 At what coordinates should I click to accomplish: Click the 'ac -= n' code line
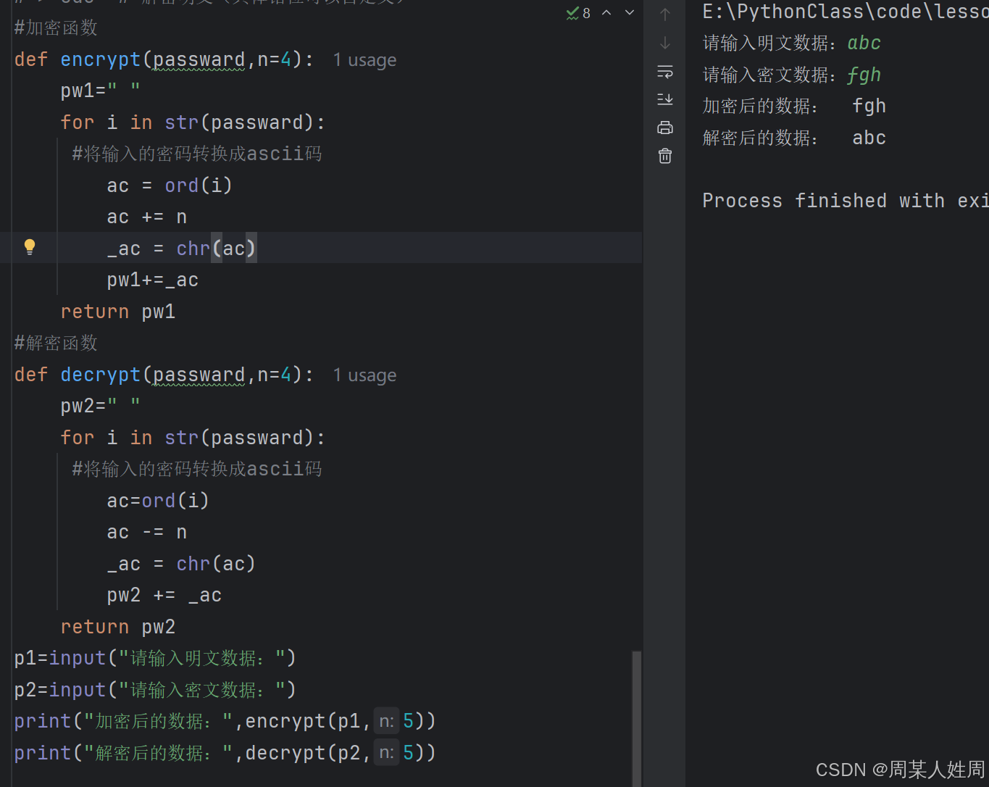(x=147, y=533)
